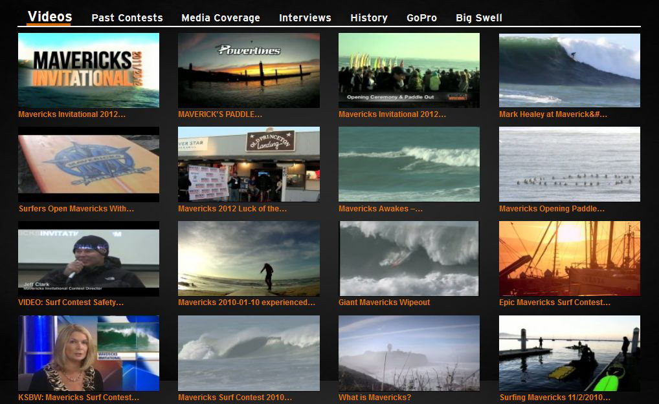Viewport: 659px width, 404px height.
Task: Click Mavericks 2010-01-10 experienced... link
Action: click(x=247, y=302)
